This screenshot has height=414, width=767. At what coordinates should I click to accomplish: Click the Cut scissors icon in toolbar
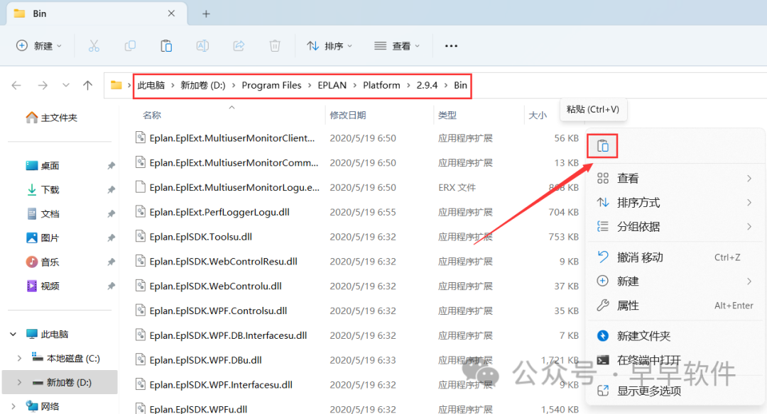coord(94,46)
